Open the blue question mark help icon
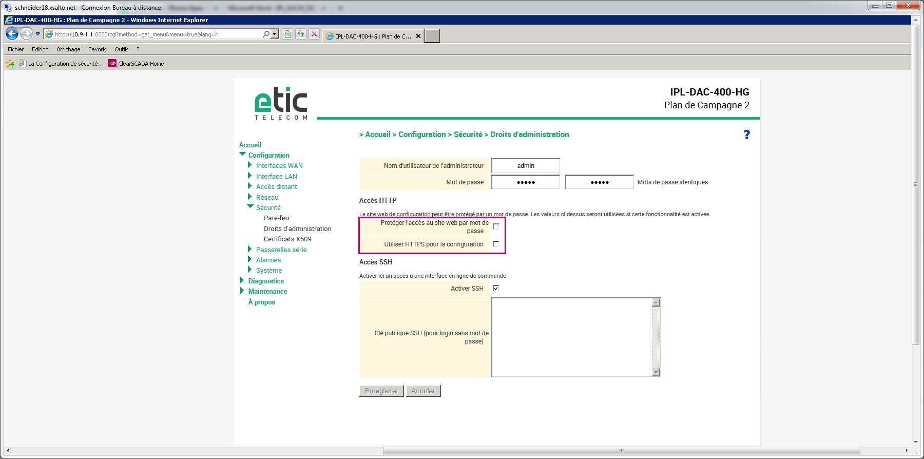Viewport: 924px width, 459px height. pos(746,135)
